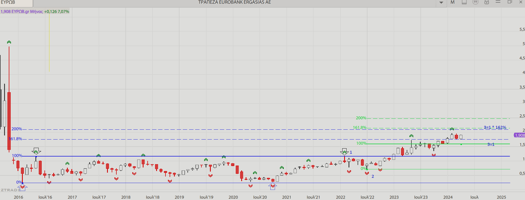Screen dimensions: 525x200
Task: Click the '3=1 * 162%' annotation
Action: click(495, 127)
